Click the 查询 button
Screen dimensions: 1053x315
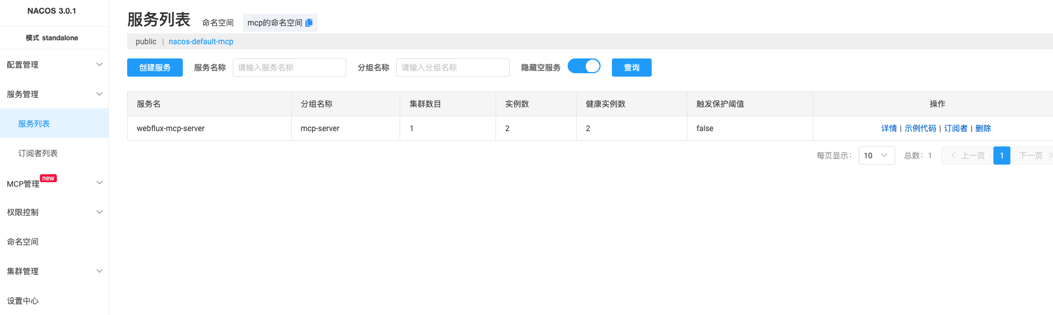[x=632, y=68]
